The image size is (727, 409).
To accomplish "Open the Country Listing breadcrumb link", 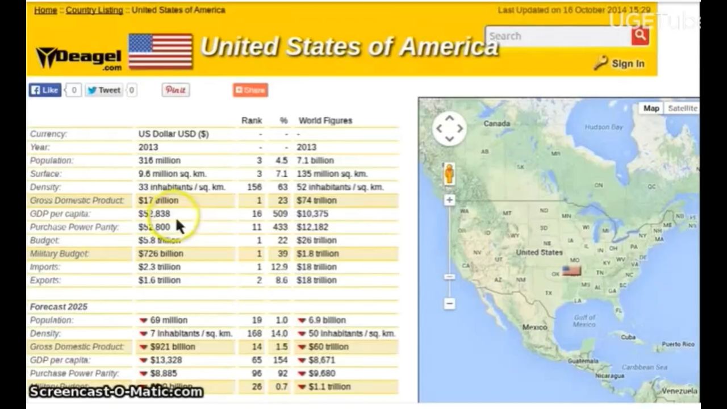I will coord(94,10).
